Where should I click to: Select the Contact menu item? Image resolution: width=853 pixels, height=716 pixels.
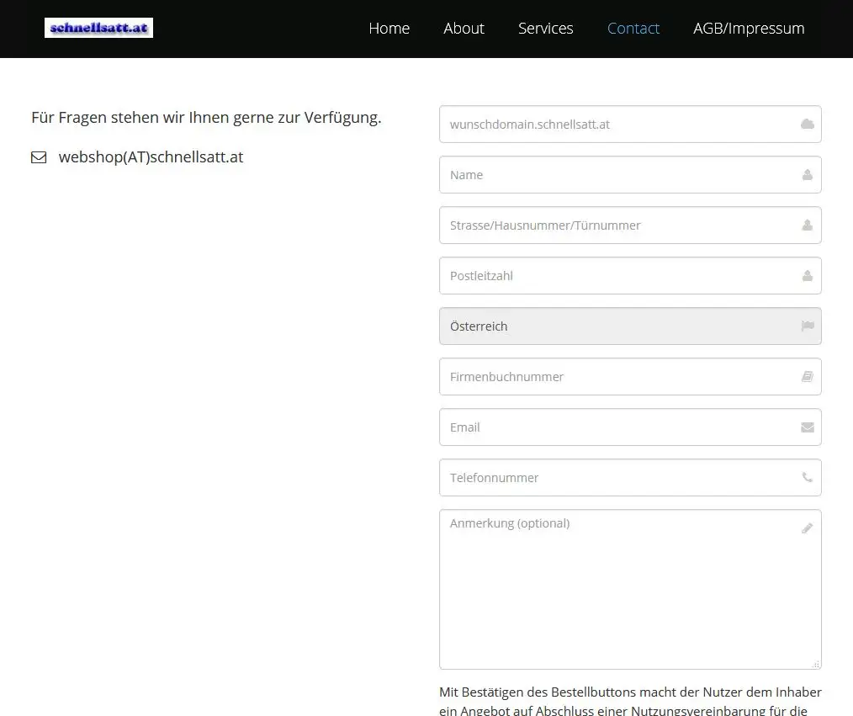click(x=633, y=29)
